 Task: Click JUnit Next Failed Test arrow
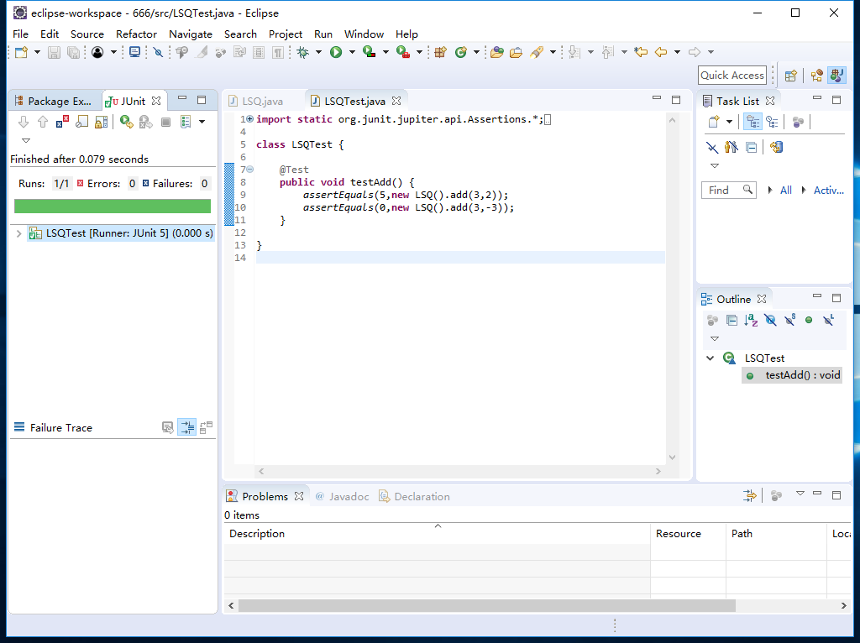23,122
